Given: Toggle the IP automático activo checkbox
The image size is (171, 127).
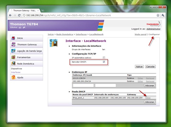Looking at the screenshot, I should coord(104,57).
